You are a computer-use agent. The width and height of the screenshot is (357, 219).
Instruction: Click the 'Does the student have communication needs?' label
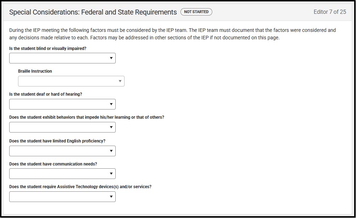[53, 164]
